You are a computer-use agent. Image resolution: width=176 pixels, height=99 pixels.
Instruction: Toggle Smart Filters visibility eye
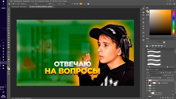[x=150, y=93]
